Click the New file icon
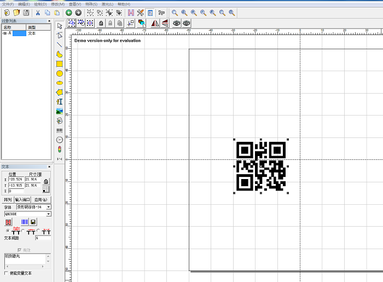The width and height of the screenshot is (383, 282). point(7,13)
